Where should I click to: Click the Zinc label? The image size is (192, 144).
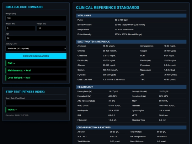(x=142, y=75)
